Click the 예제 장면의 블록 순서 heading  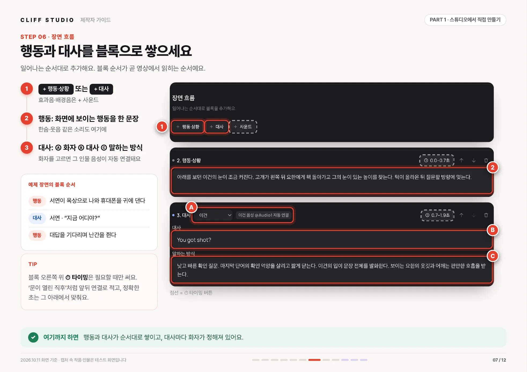pyautogui.click(x=52, y=185)
